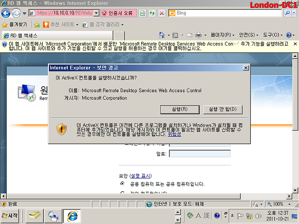Click the red Stop loading icon

tap(162, 13)
